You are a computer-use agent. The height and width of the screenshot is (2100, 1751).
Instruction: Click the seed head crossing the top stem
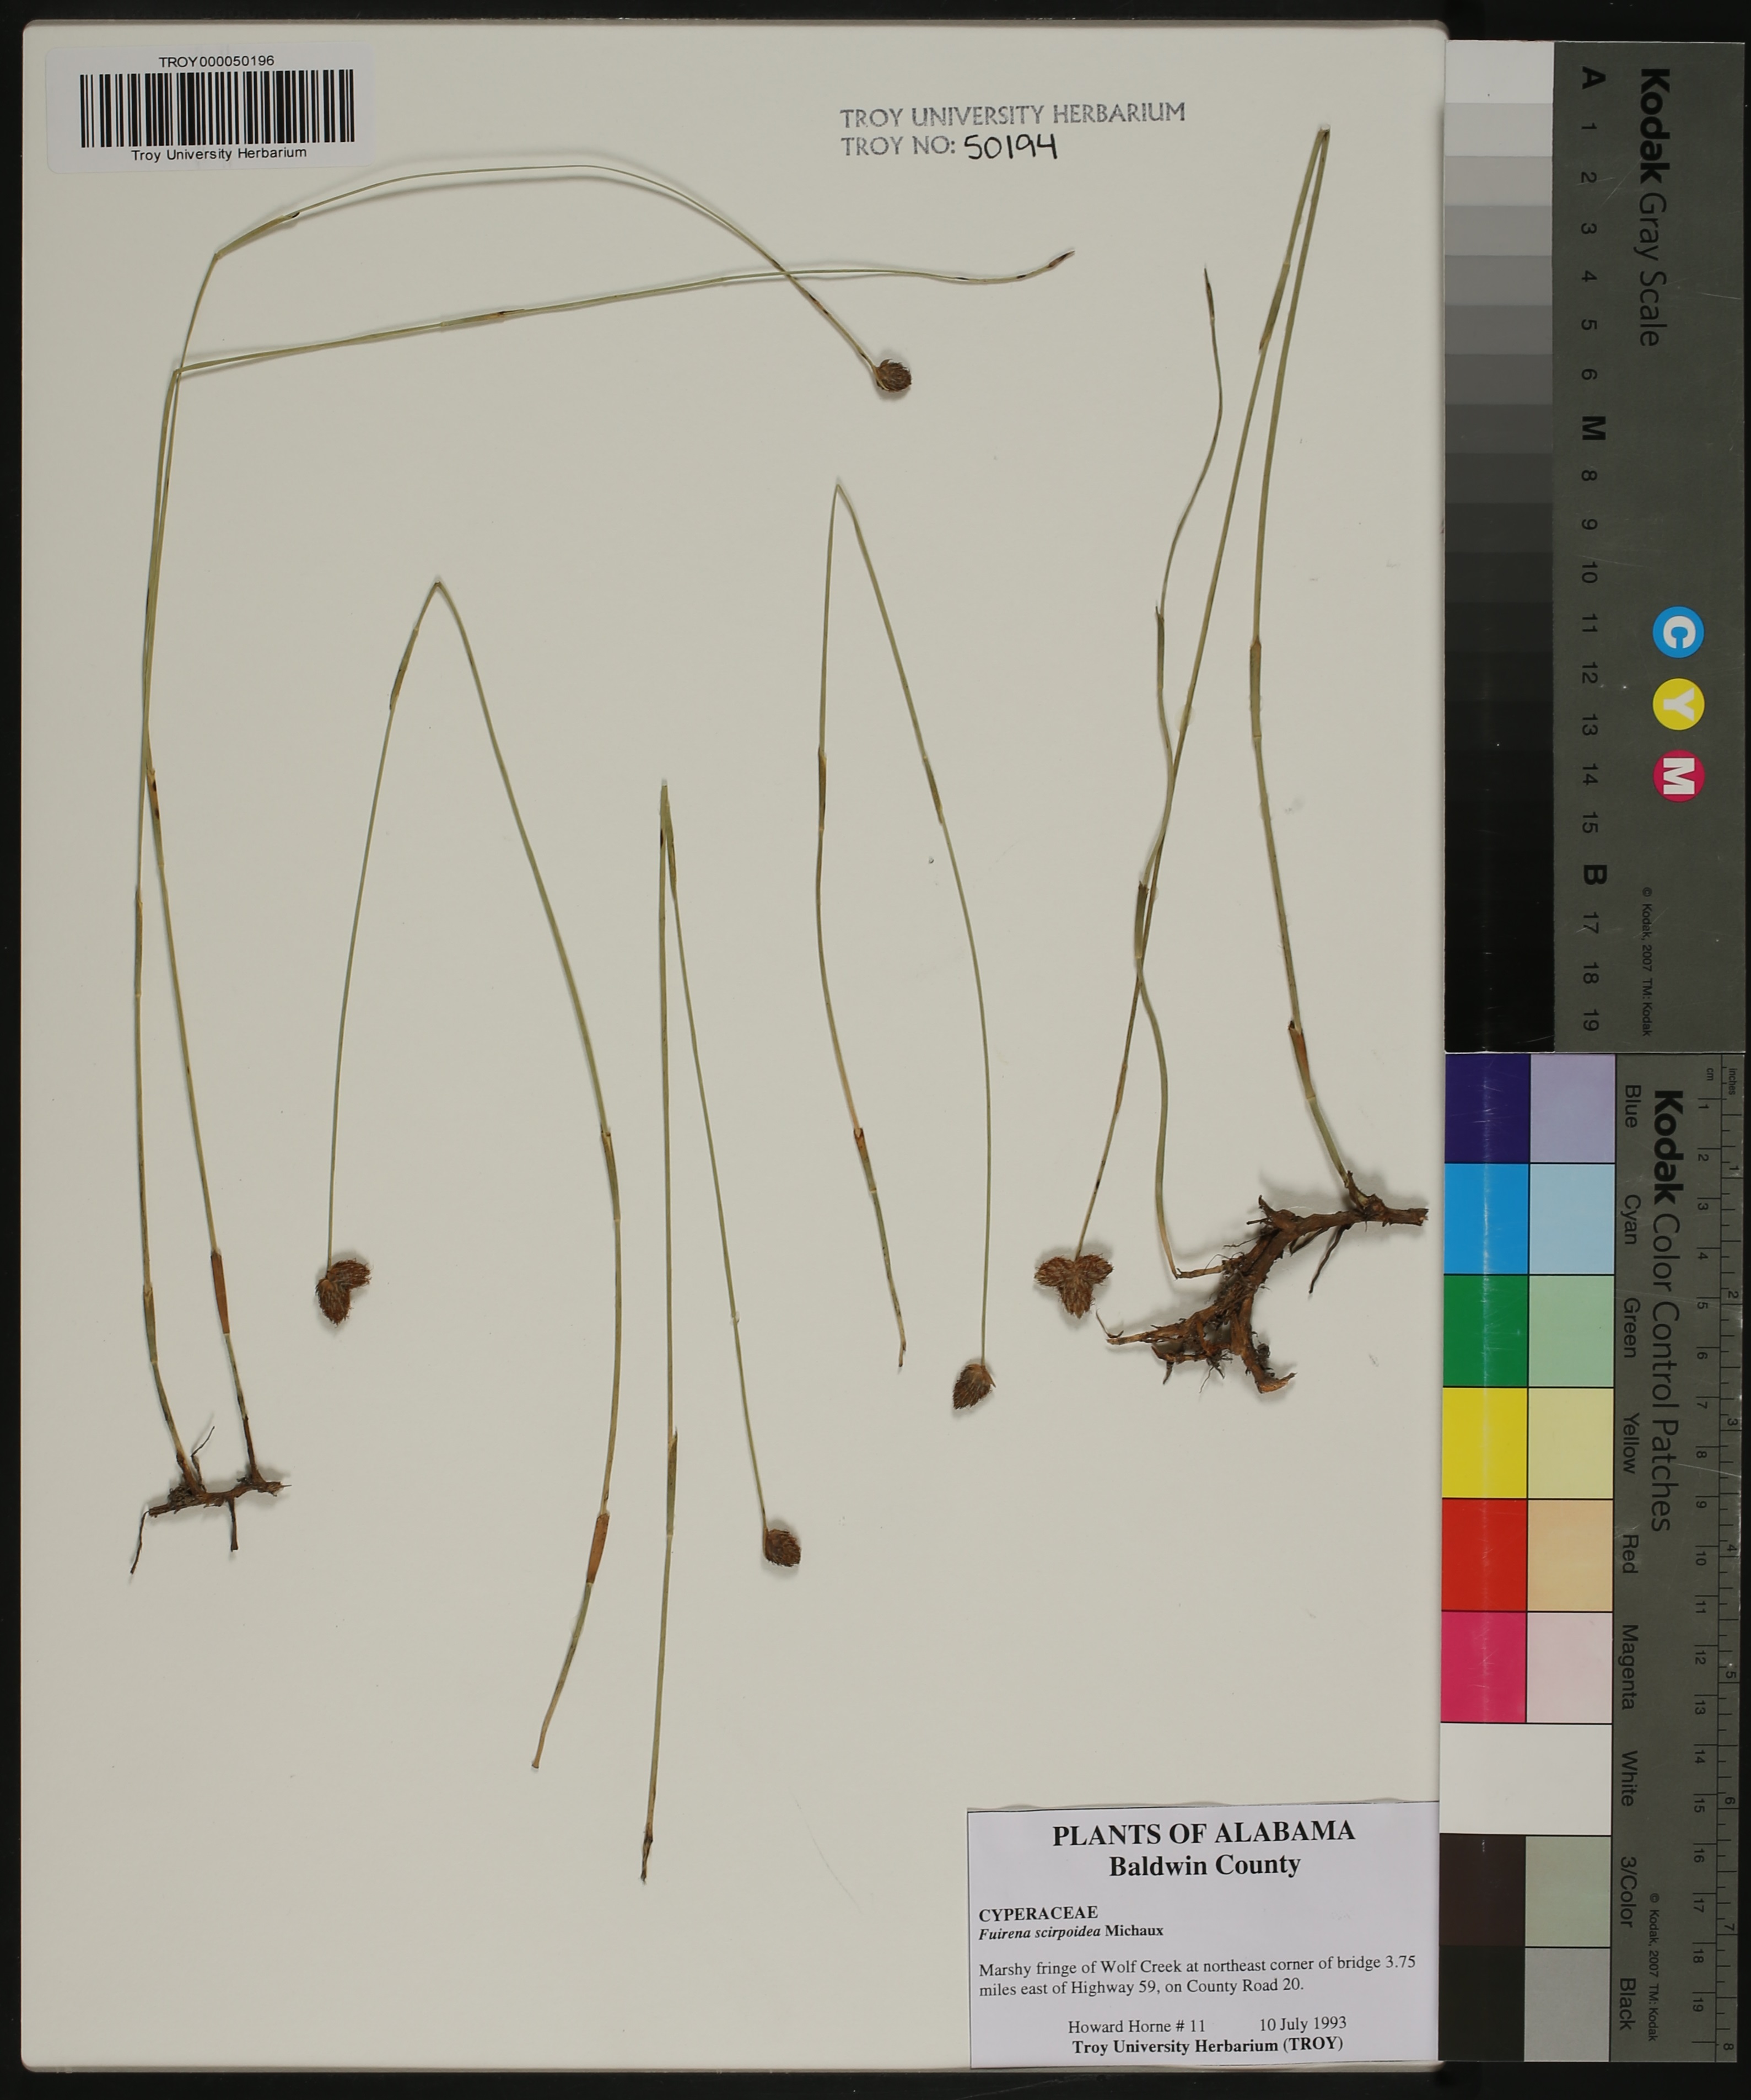pyautogui.click(x=892, y=376)
